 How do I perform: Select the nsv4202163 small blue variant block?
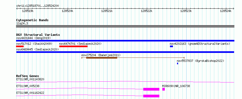pos(171,46)
